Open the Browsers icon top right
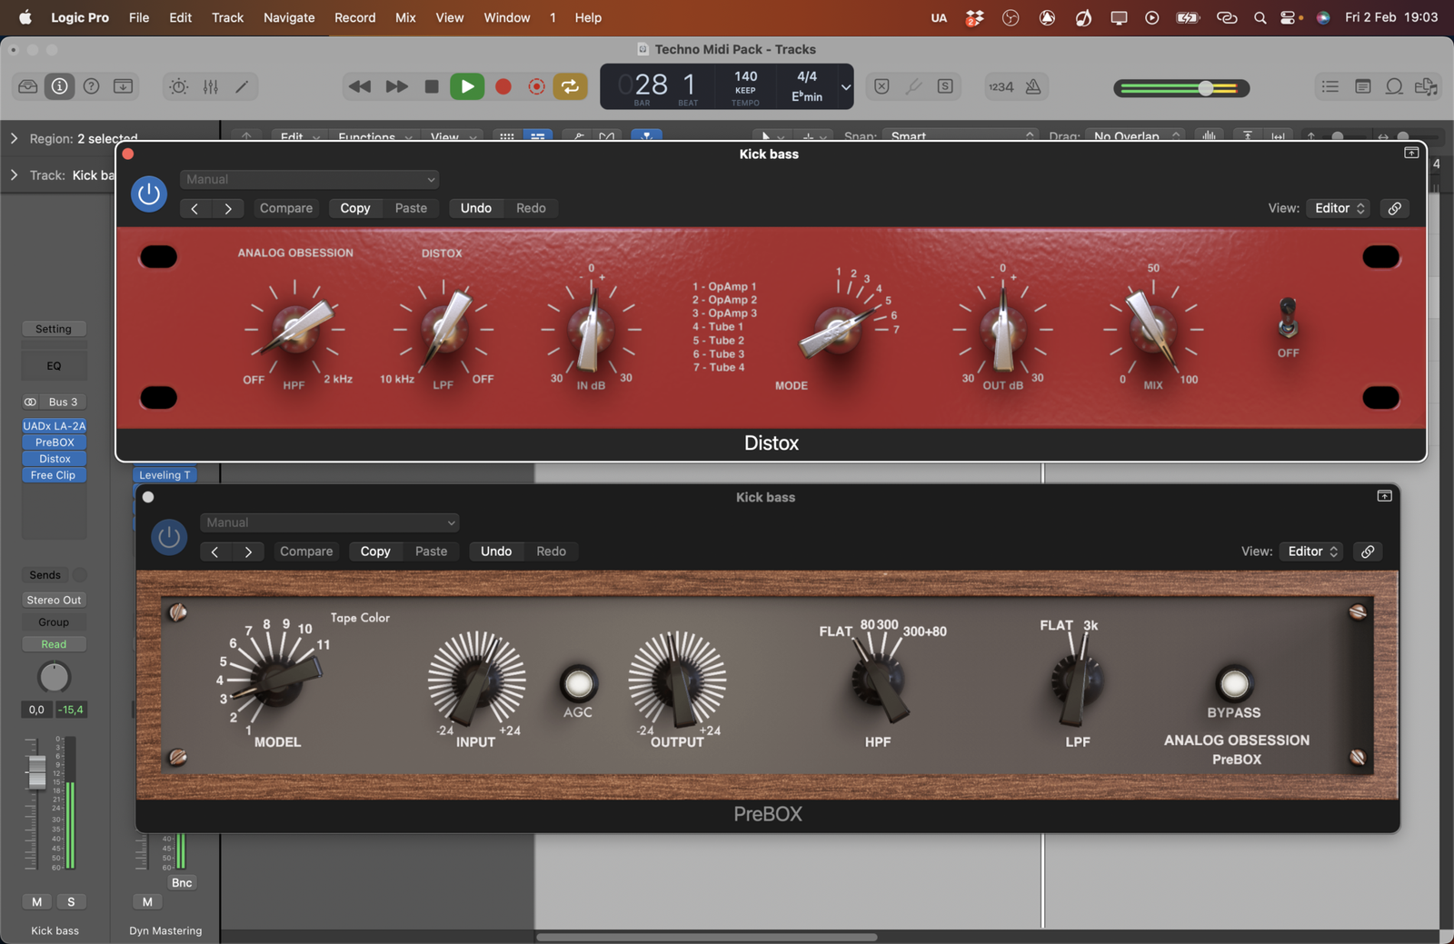 [1427, 86]
